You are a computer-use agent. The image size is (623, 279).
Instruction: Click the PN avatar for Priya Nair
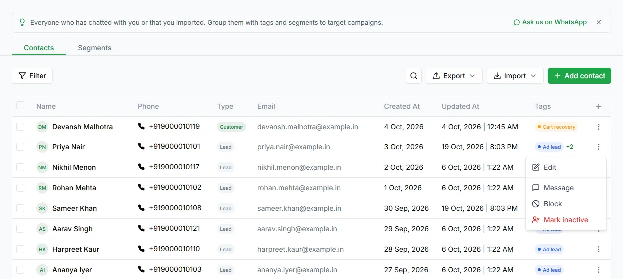42,147
